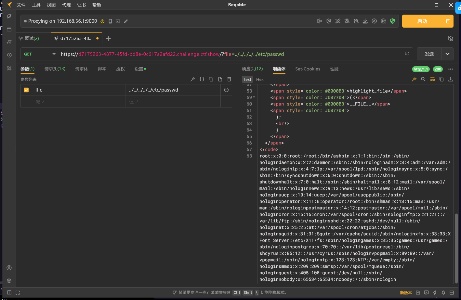Viewport: 461px width, 300px height.
Task: Click the ../../../../../etc/passwd value cell
Action: 173,90
